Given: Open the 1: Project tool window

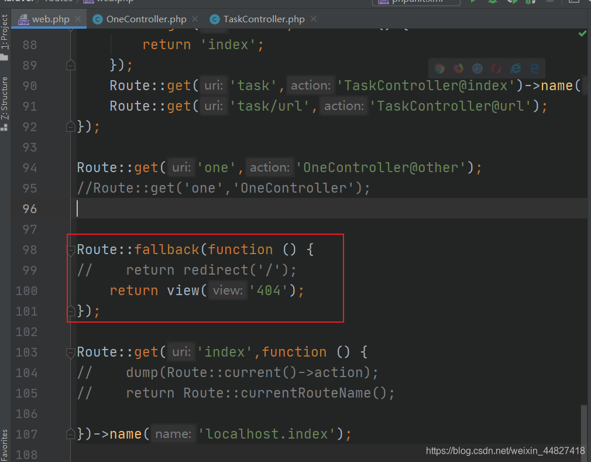Looking at the screenshot, I should pos(5,36).
